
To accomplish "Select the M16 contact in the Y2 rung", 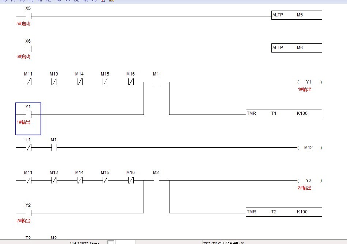I will [130, 181].
